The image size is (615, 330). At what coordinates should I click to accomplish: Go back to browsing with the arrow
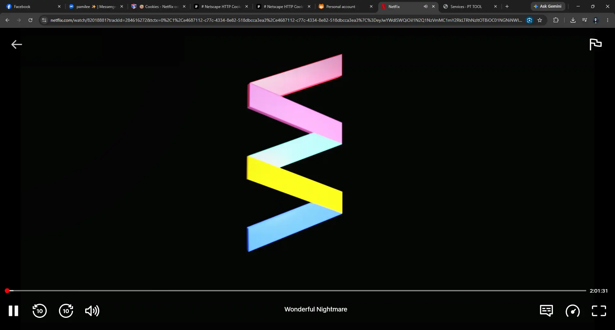17,44
